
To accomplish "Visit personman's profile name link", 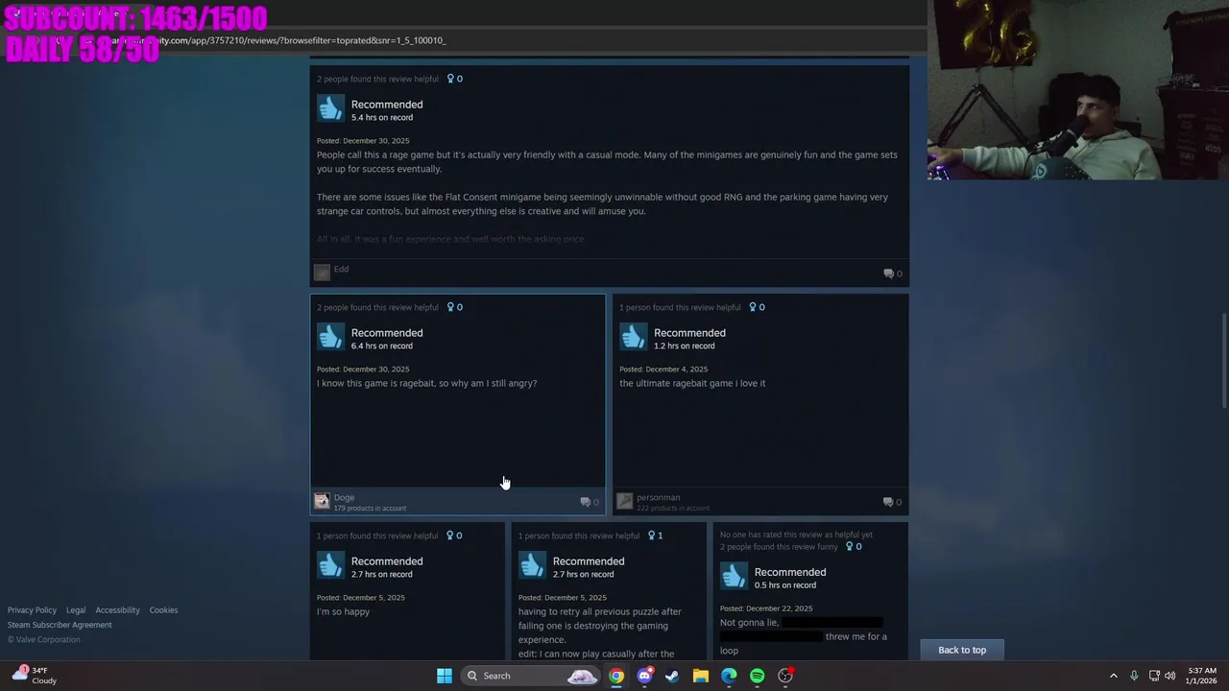I will [658, 497].
